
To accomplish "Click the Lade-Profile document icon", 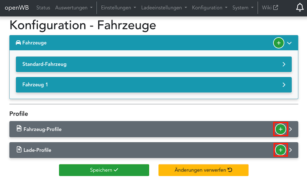I will [x=19, y=150].
